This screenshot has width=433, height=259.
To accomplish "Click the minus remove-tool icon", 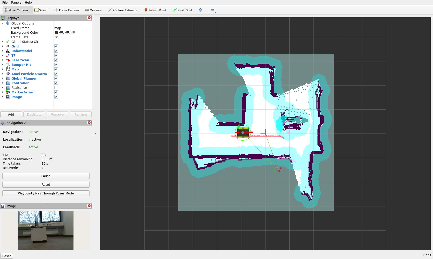I will pyautogui.click(x=213, y=10).
